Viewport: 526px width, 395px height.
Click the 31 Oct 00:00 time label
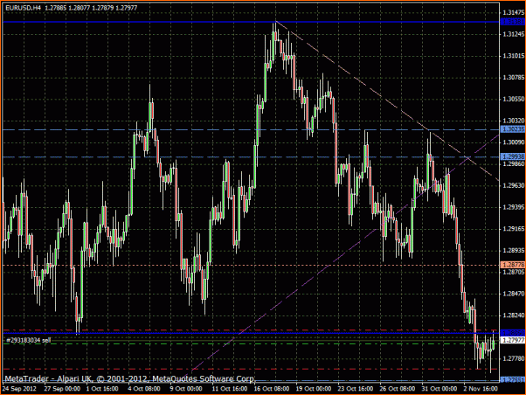pyautogui.click(x=439, y=389)
